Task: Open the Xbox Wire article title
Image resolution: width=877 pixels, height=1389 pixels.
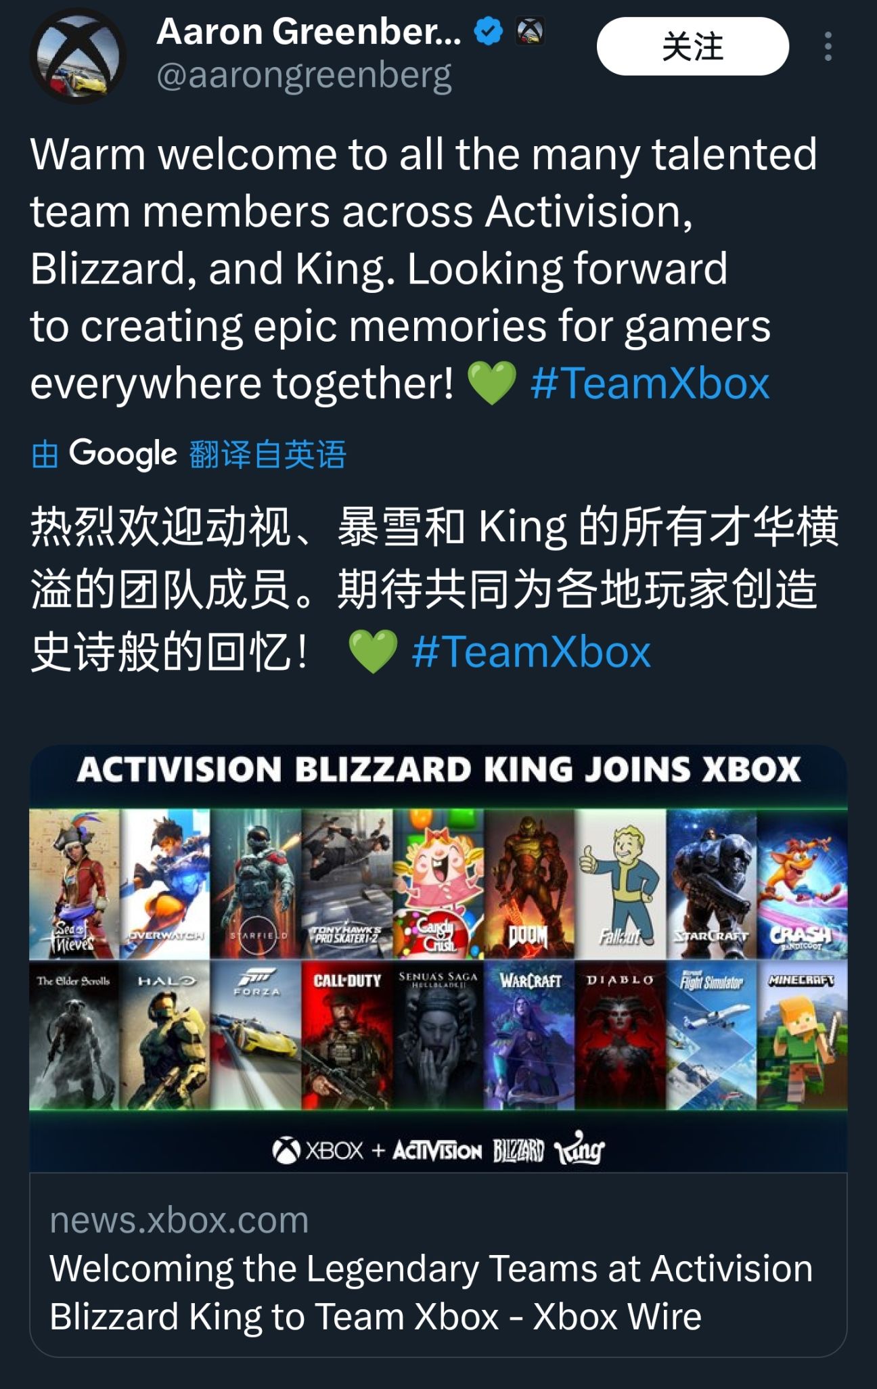Action: click(x=431, y=1292)
